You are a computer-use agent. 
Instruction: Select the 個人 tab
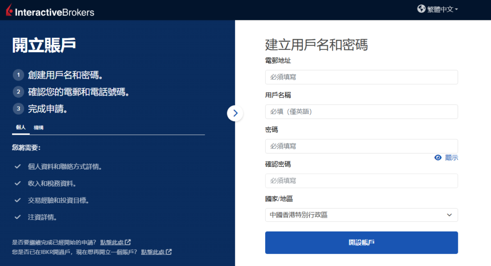pos(21,127)
